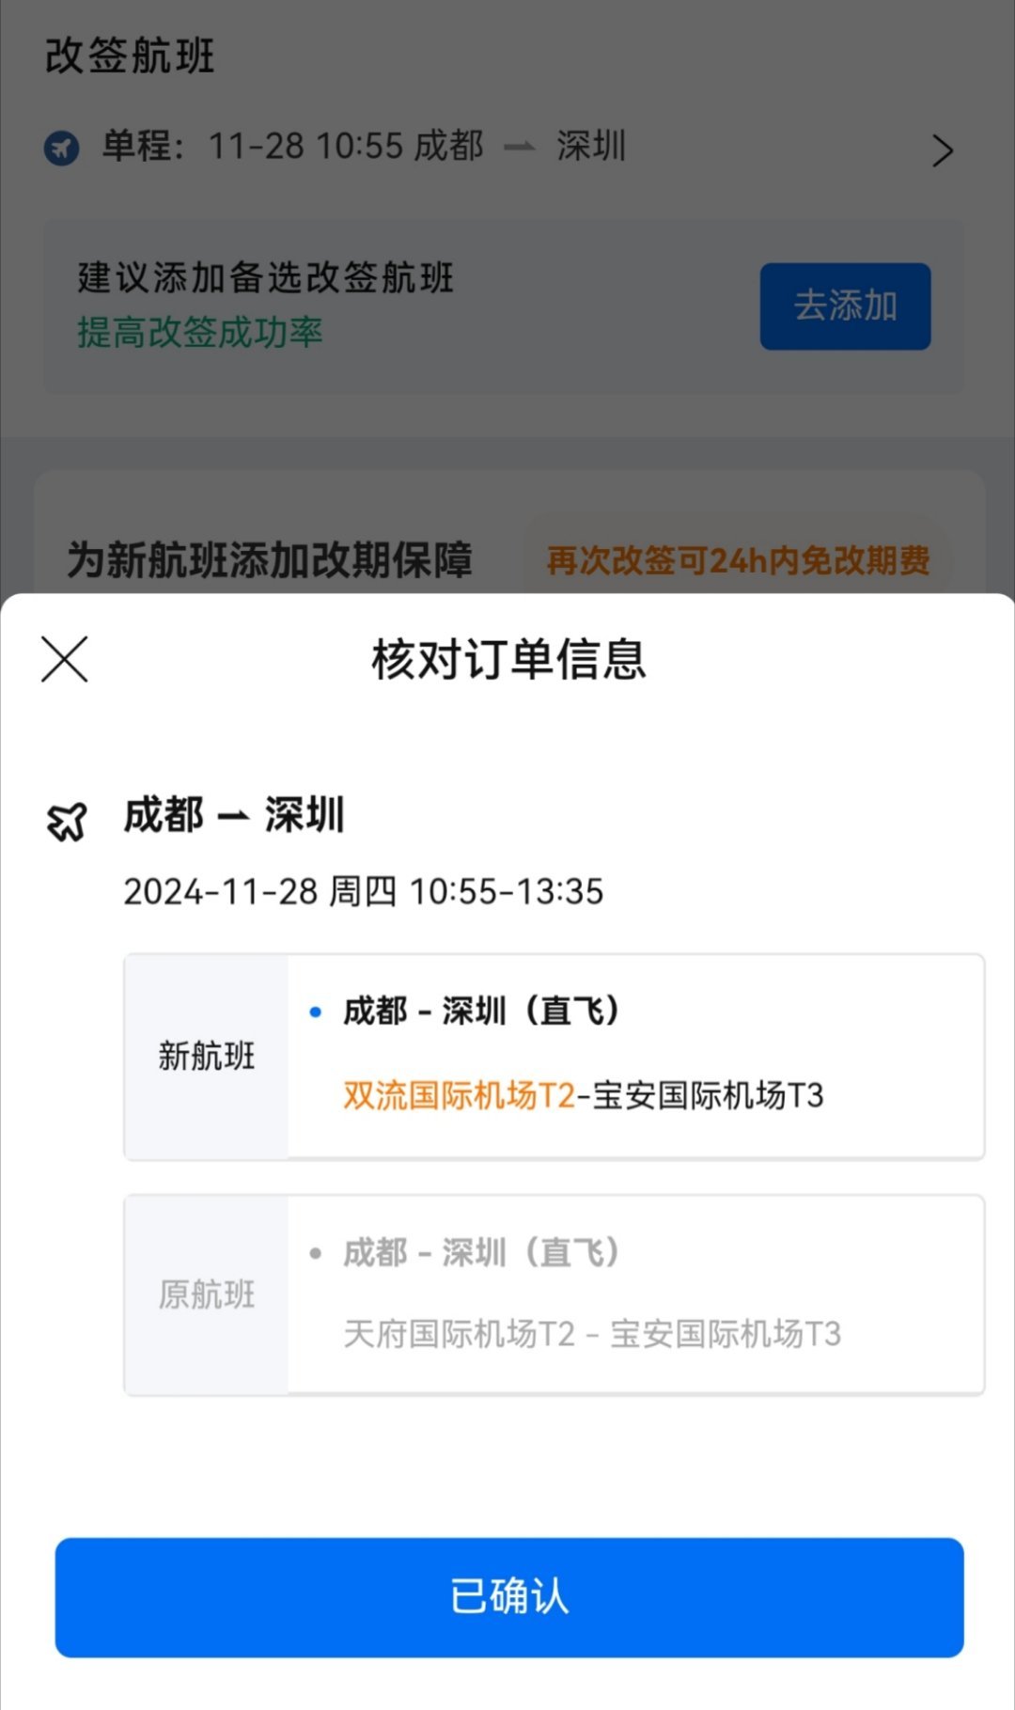Tap green 提高改签成功率 hint text
1015x1710 pixels.
pyautogui.click(x=200, y=332)
